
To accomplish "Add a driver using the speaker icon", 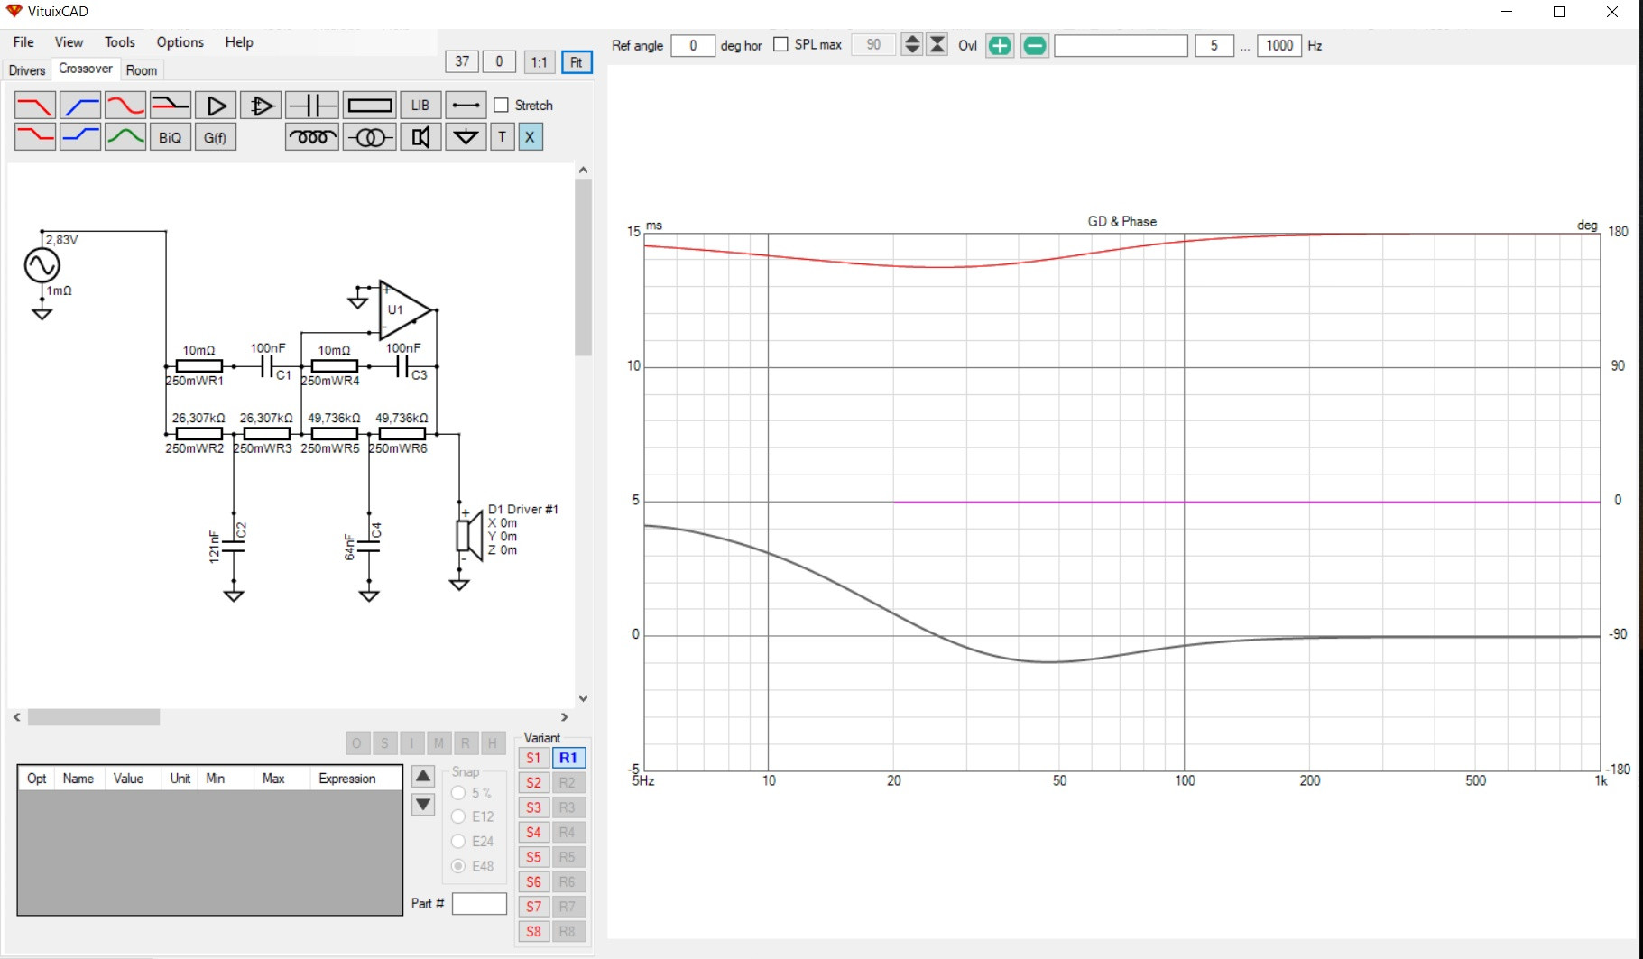I will (x=420, y=137).
